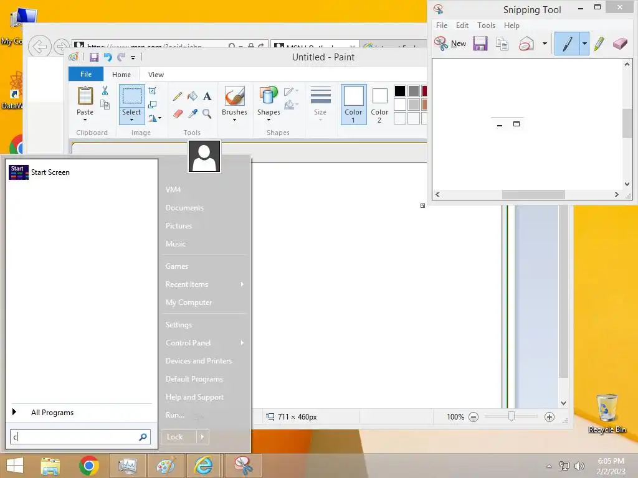Screen dimensions: 638x478
Task: Select the Snipping Tool pen
Action: 567,44
